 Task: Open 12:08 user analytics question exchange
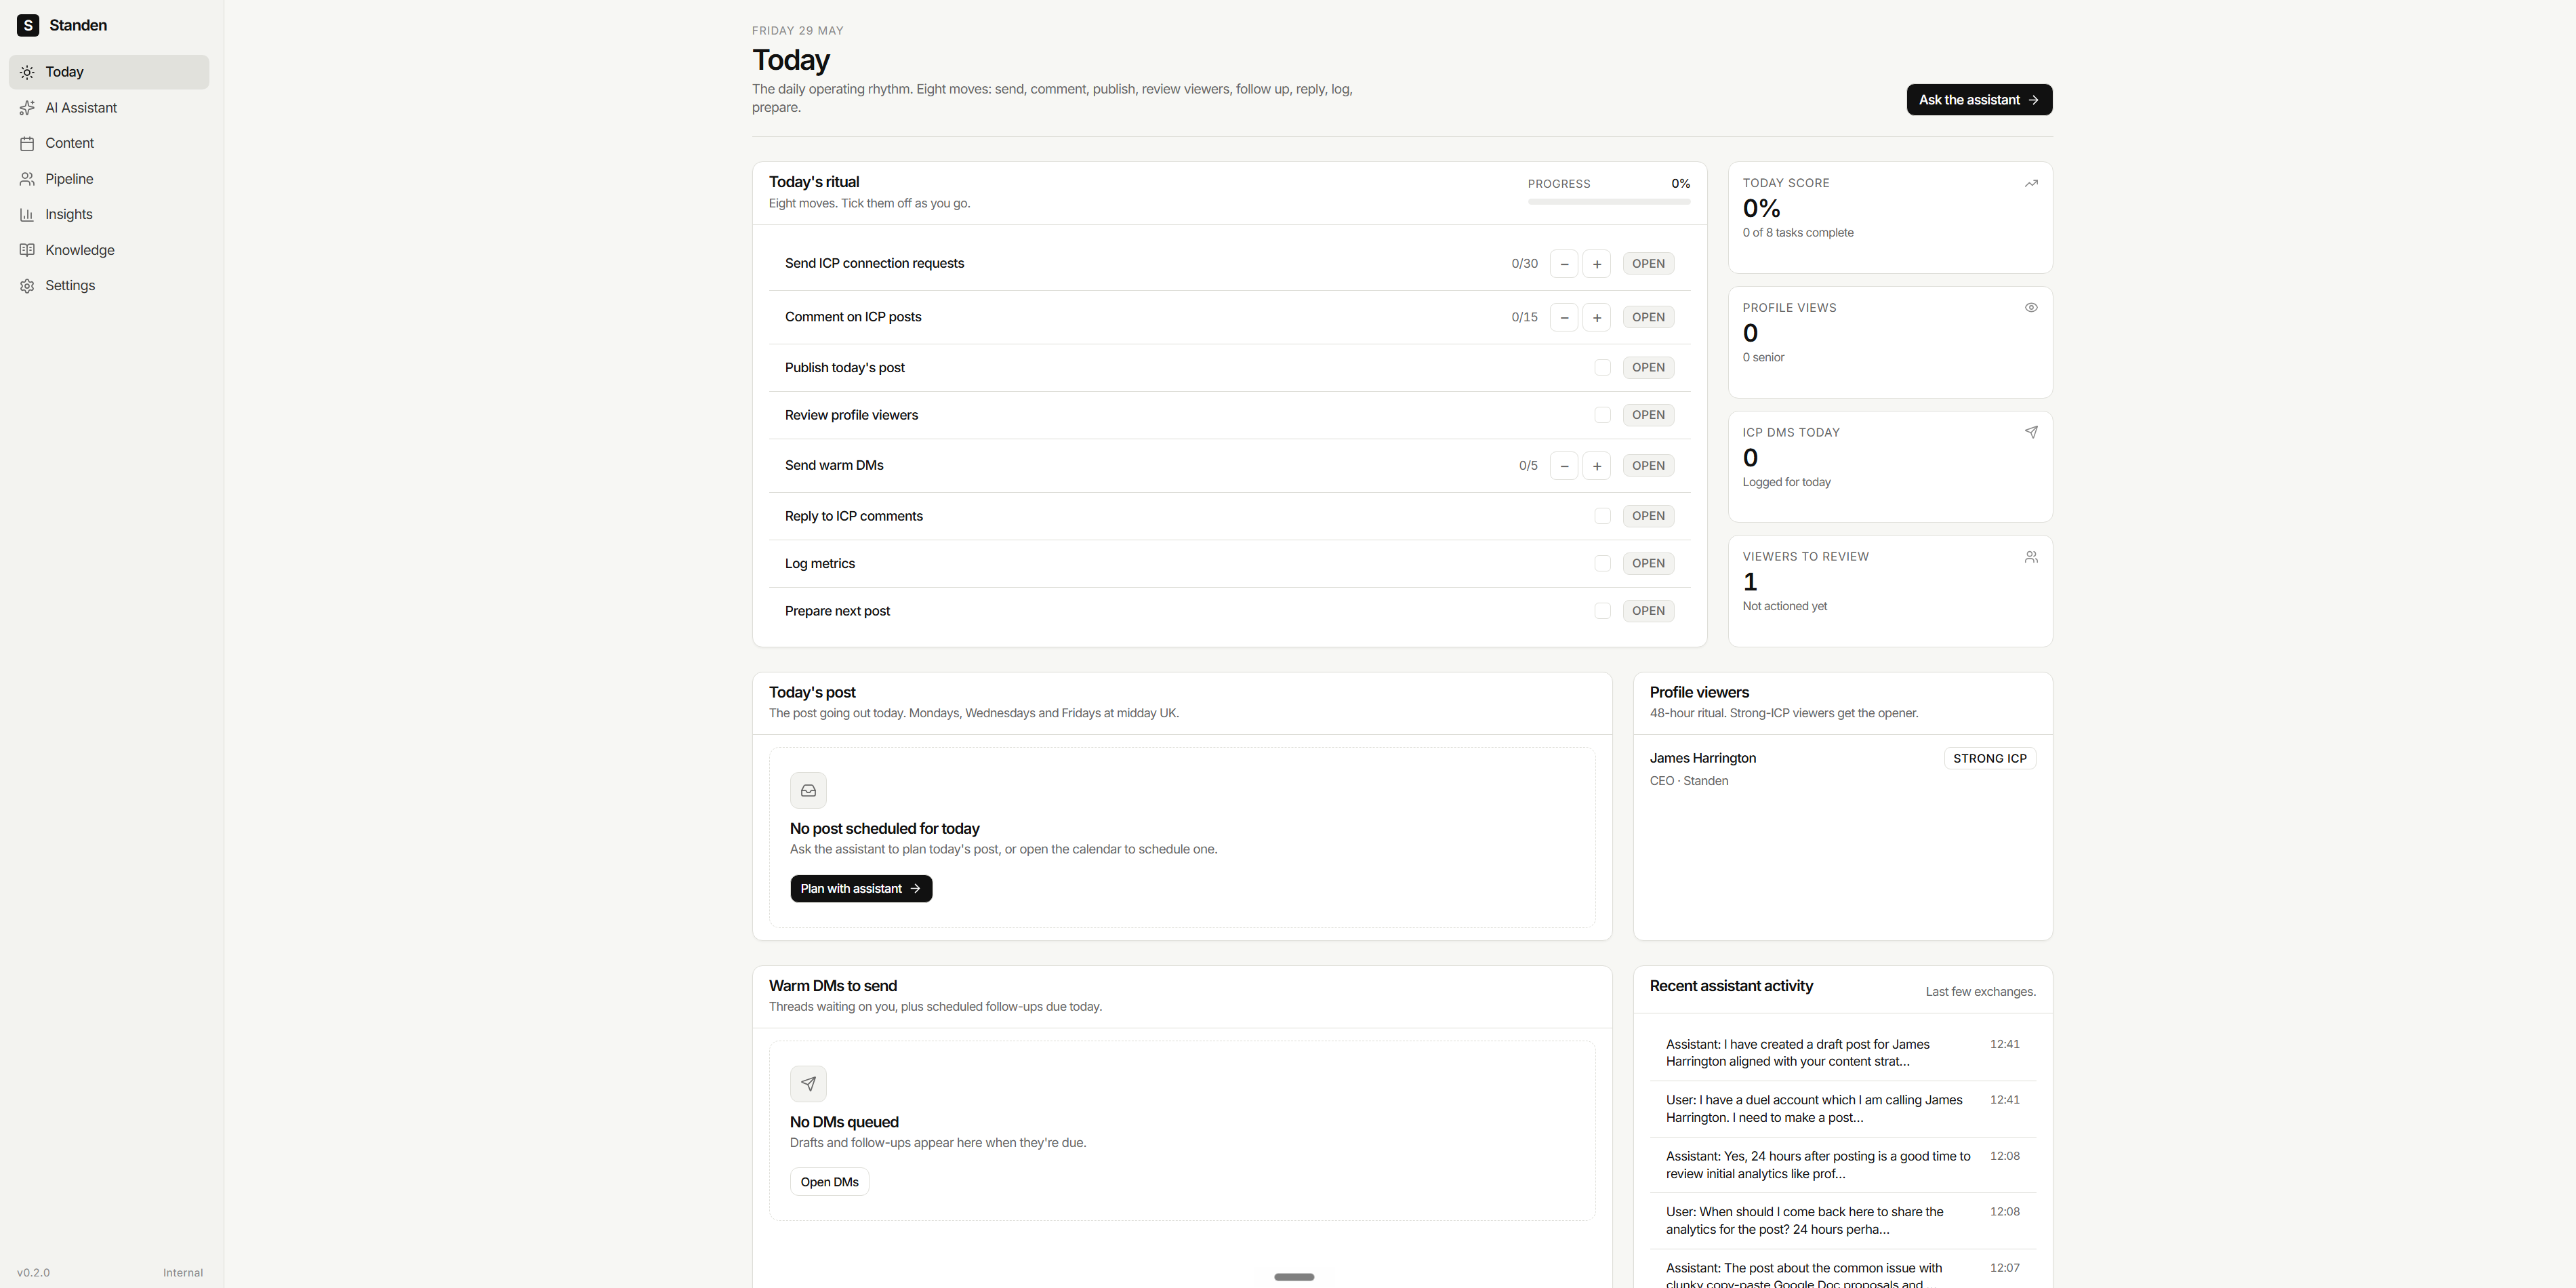1842,1221
